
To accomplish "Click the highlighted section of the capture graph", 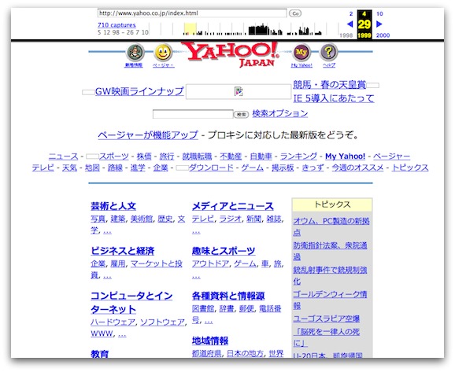I will [190, 29].
